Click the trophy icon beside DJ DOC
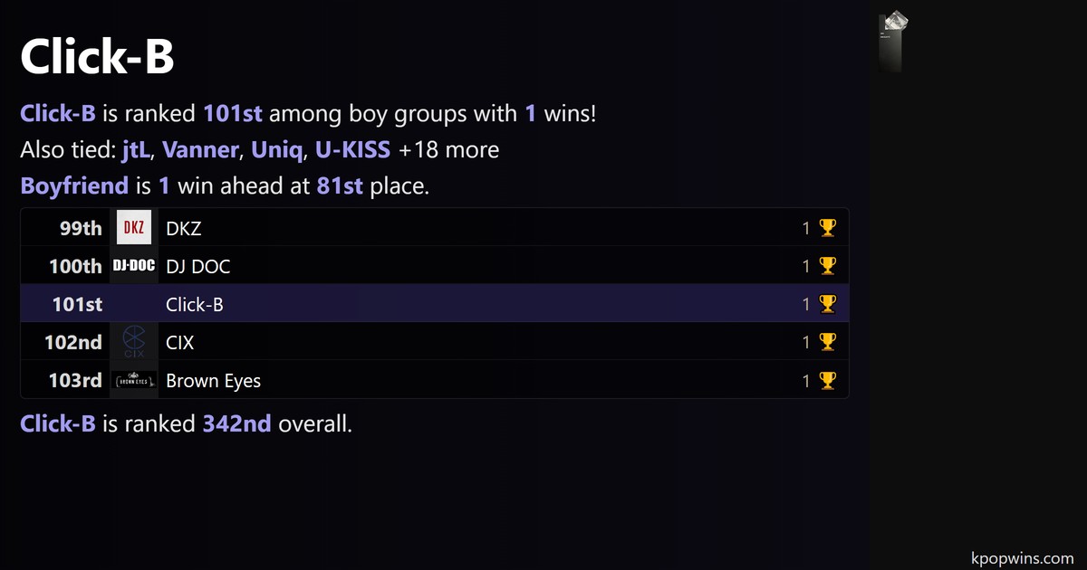The width and height of the screenshot is (1087, 570). pos(827,266)
